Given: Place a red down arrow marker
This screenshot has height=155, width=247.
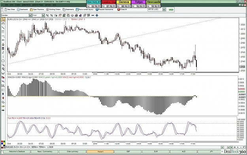Looking at the screenshot, I should [3, 98].
